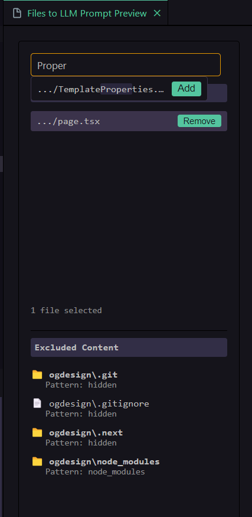
Task: Collapse the Excluded Content section header
Action: click(129, 347)
